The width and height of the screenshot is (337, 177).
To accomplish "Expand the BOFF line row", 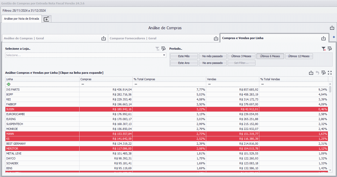I will pos(167,94).
